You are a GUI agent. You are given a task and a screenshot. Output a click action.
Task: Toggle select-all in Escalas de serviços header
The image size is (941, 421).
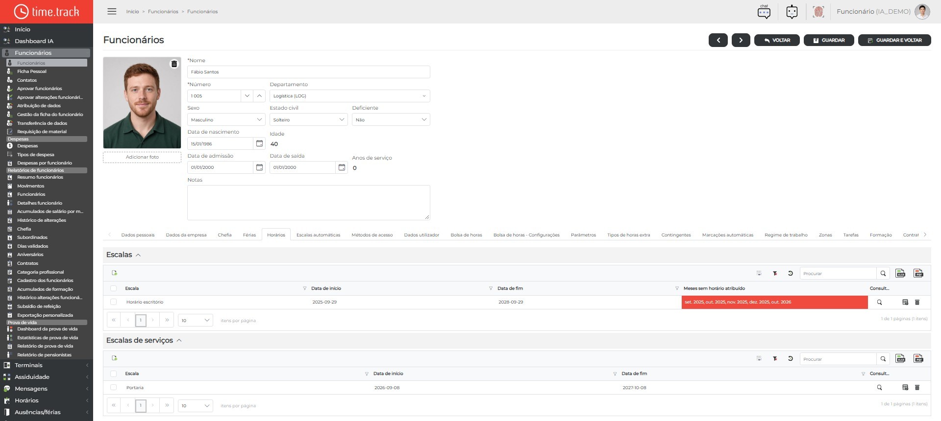(114, 374)
